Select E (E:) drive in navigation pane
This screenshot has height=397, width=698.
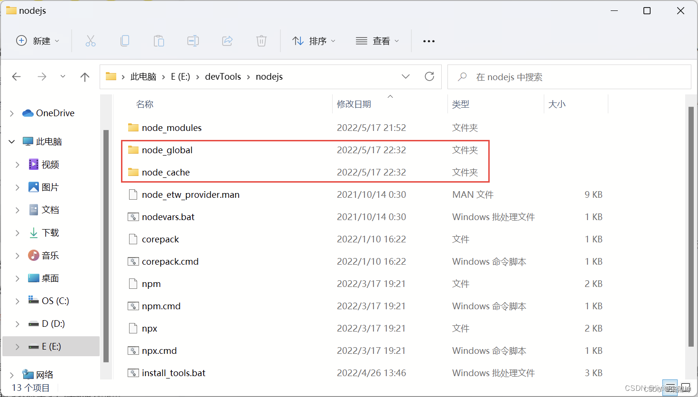click(51, 346)
